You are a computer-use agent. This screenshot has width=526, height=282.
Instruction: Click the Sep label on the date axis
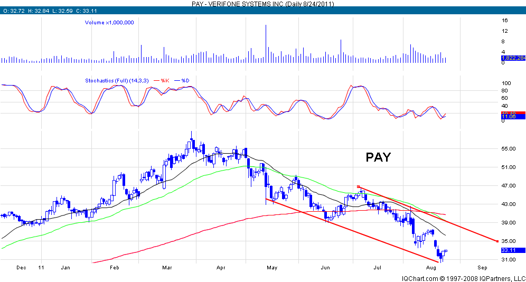click(482, 268)
